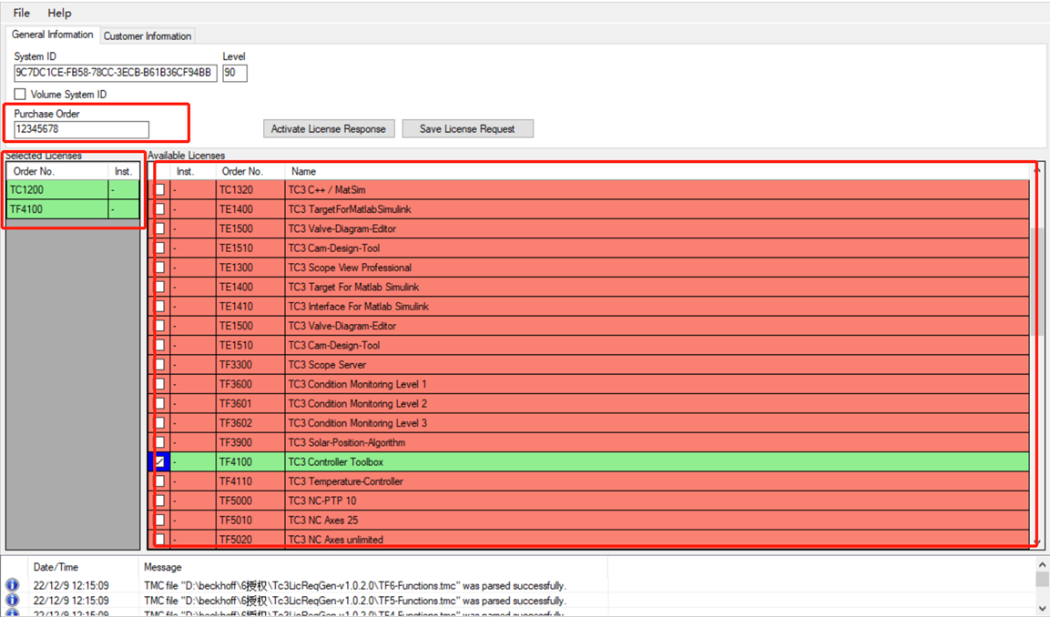Check the TF3602 Condition Monitoring Level 3 checkbox
Screen dimensions: 1050x617
(160, 423)
